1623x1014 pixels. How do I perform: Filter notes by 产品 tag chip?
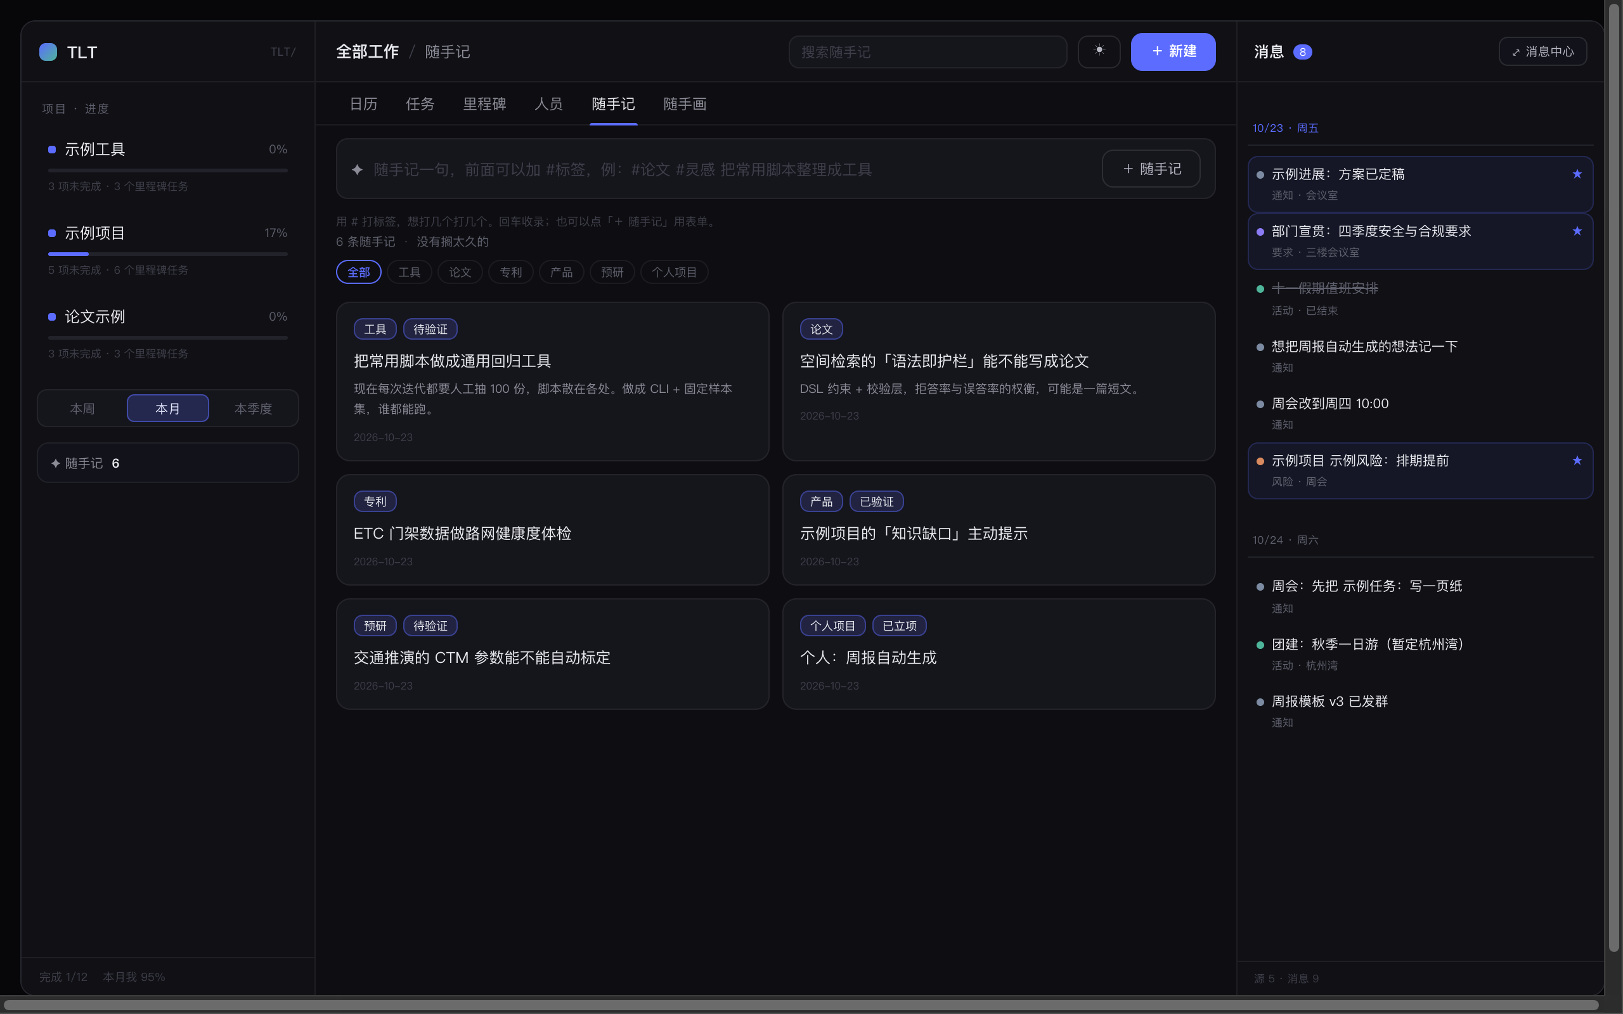click(x=561, y=273)
